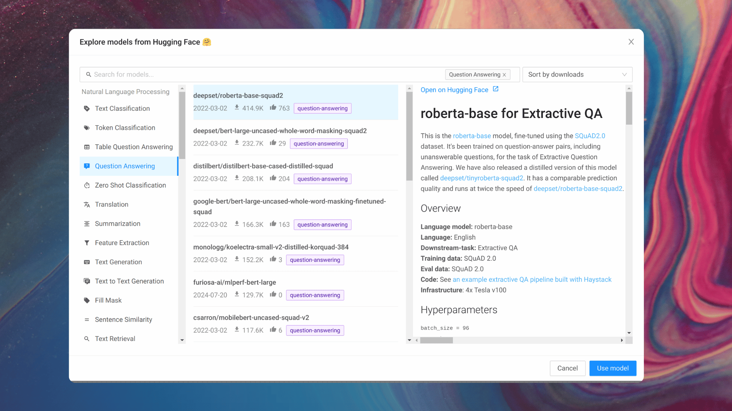Open the deepset/tinyroberta-squad2 link

[x=482, y=178]
